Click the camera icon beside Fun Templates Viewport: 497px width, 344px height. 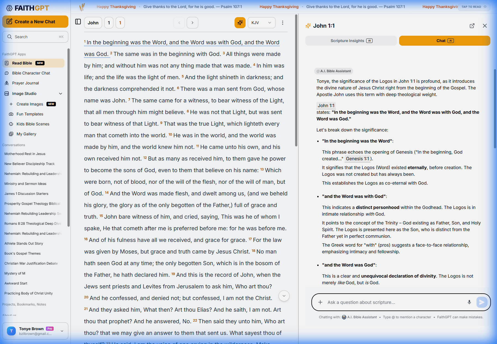coord(11,114)
